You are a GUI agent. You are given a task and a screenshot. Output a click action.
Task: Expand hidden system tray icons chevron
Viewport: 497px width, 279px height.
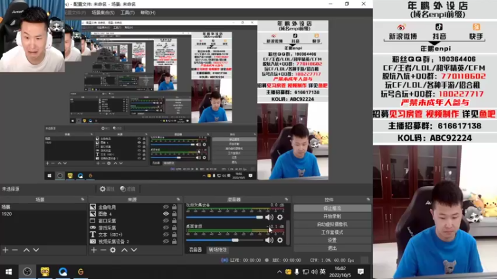(279, 272)
